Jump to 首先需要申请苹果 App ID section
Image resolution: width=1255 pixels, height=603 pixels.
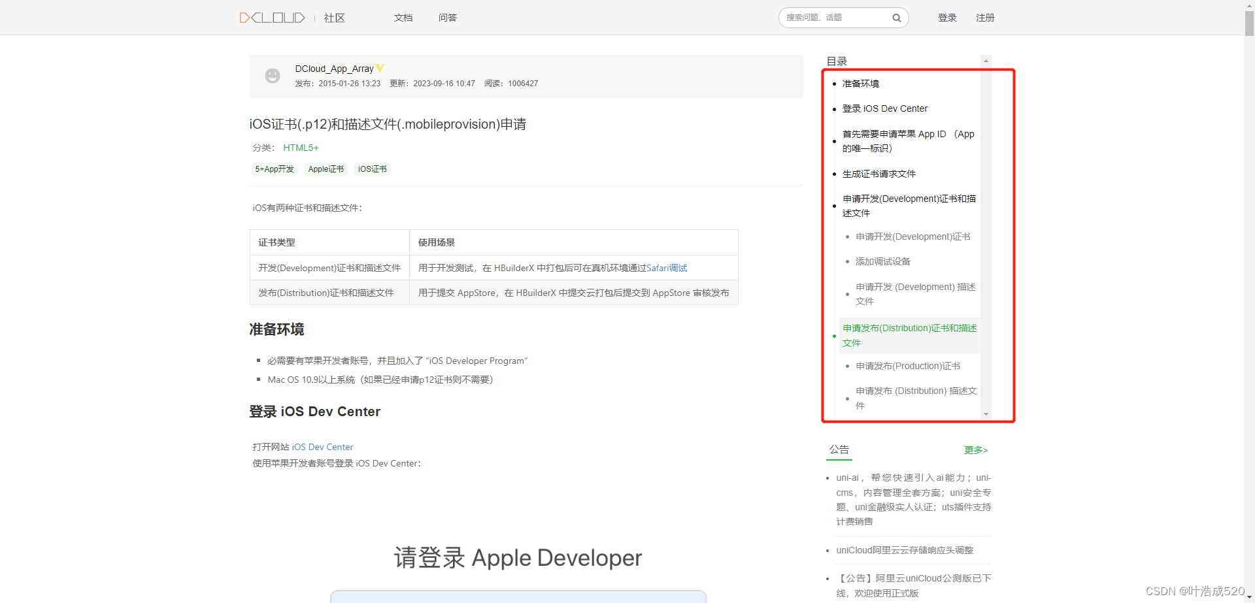pyautogui.click(x=908, y=141)
